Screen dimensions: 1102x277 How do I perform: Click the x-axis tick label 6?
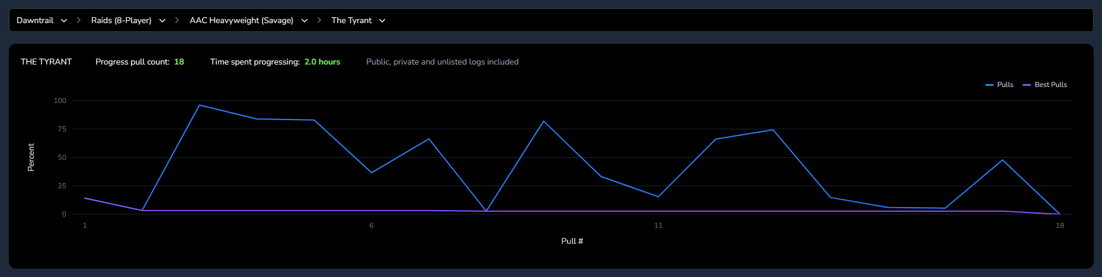pos(371,226)
